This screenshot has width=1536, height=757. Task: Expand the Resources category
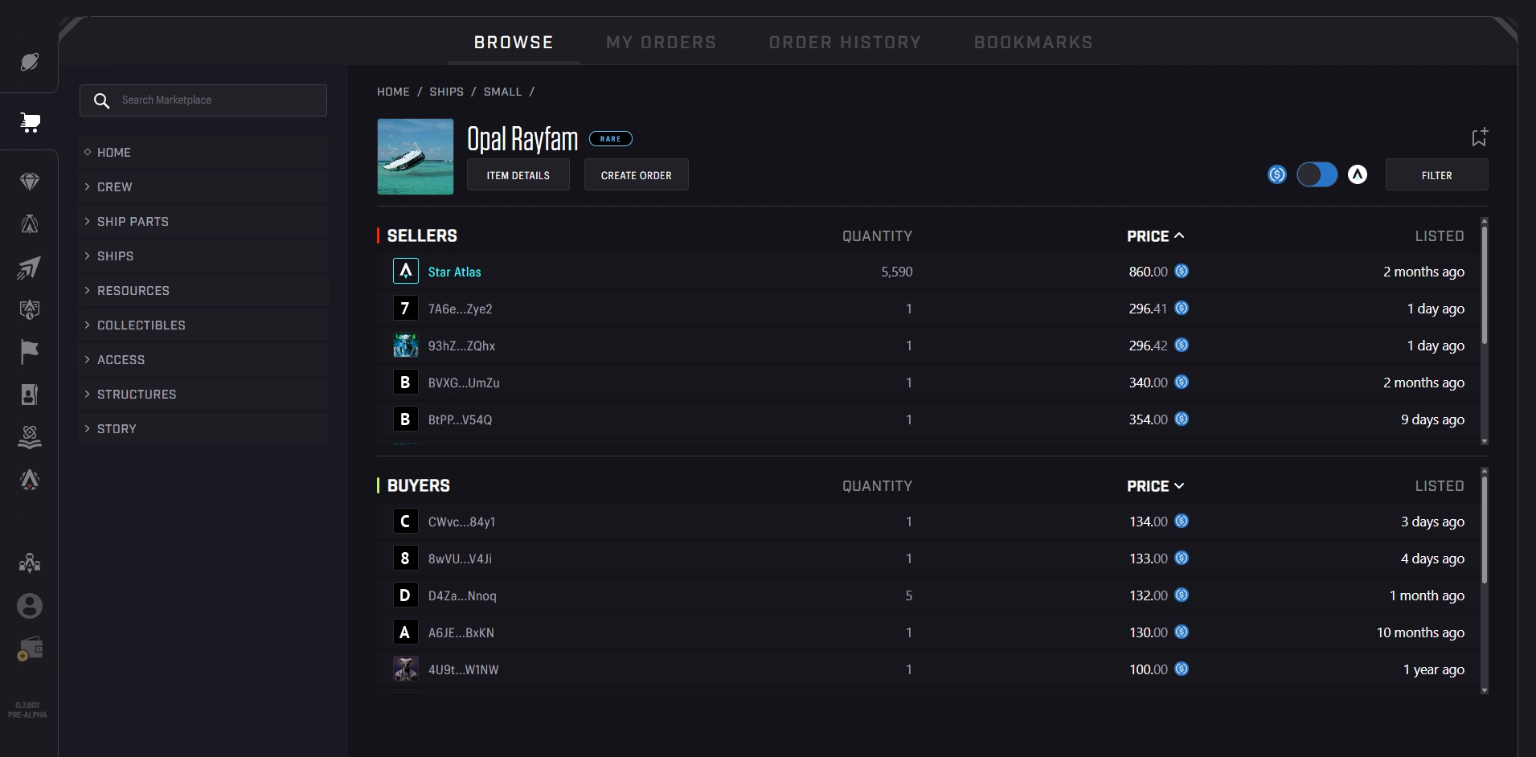(203, 291)
